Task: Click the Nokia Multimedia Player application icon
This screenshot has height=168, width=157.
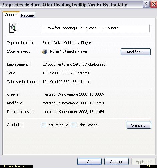Action: (45, 52)
